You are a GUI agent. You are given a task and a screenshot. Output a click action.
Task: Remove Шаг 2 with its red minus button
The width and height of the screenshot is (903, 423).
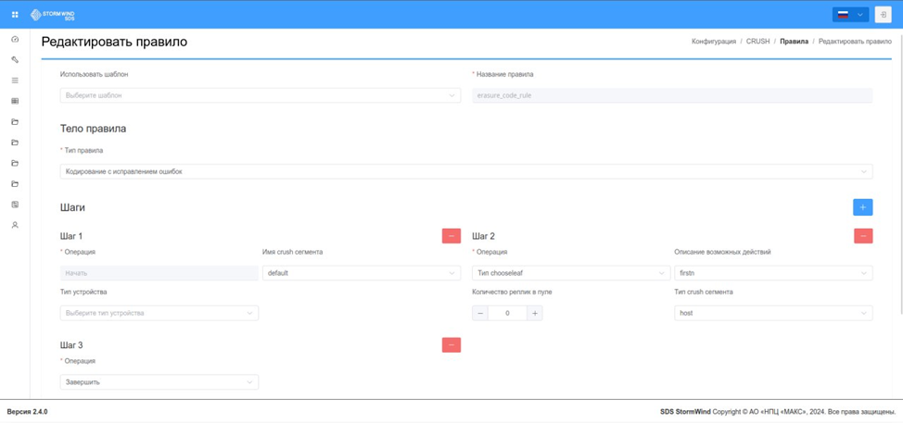(863, 236)
